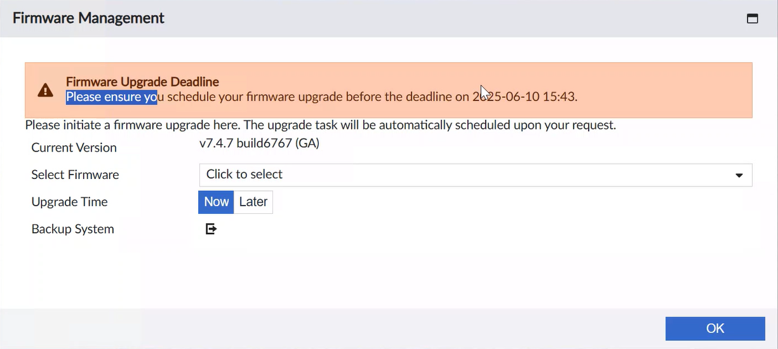The height and width of the screenshot is (349, 778).
Task: Click the Firmware Management dialog title
Action: 88,18
